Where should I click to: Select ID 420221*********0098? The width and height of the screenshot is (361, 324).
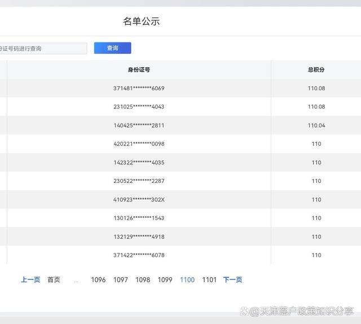(x=139, y=144)
